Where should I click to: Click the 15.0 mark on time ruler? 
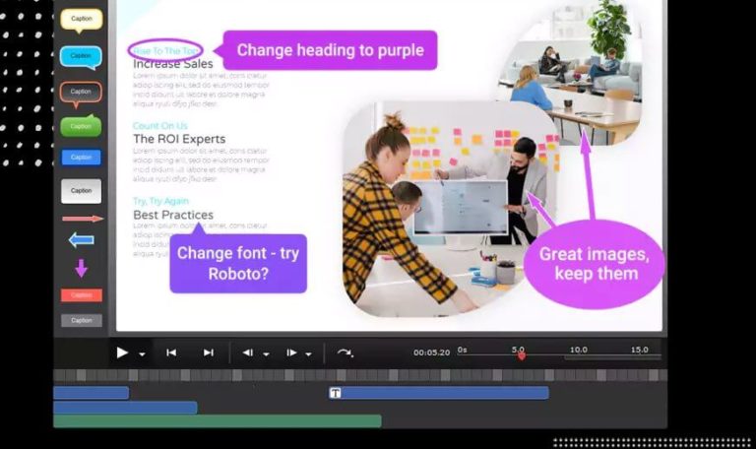point(639,350)
